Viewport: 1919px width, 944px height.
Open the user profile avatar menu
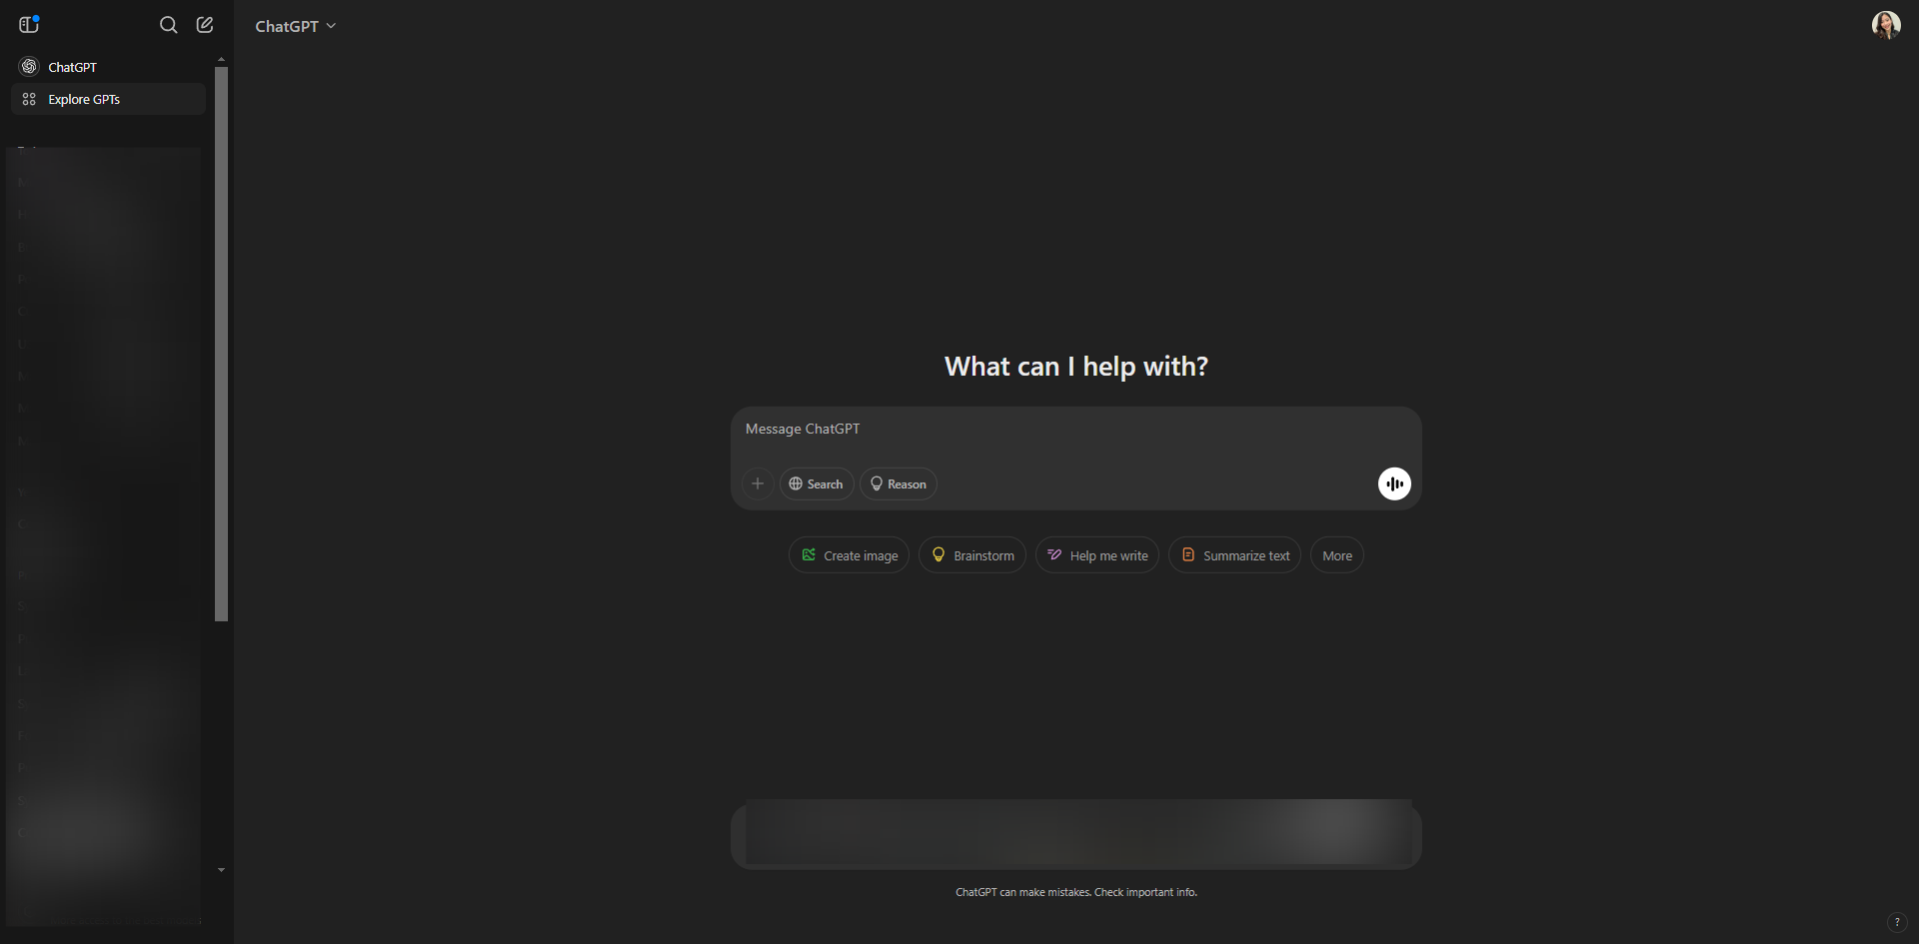(x=1886, y=25)
